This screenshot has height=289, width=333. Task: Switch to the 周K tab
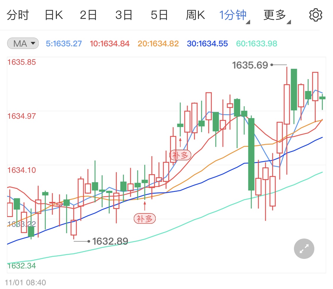point(195,15)
